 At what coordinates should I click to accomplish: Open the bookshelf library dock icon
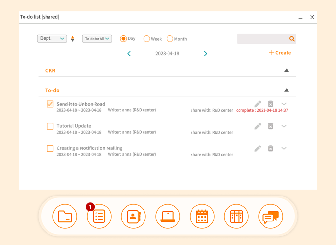point(237,216)
